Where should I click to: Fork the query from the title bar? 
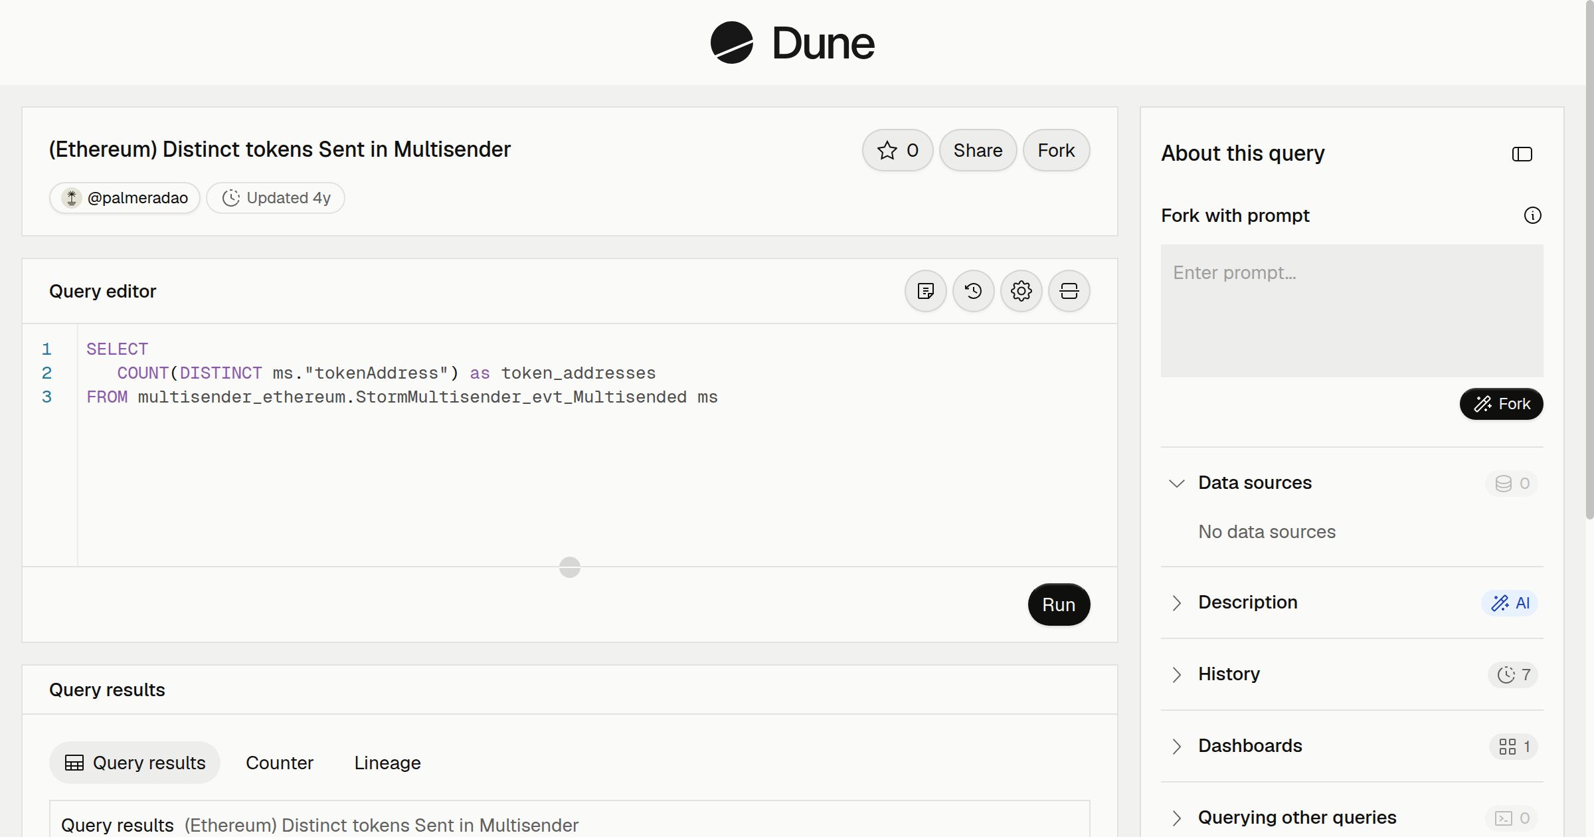[x=1056, y=150]
